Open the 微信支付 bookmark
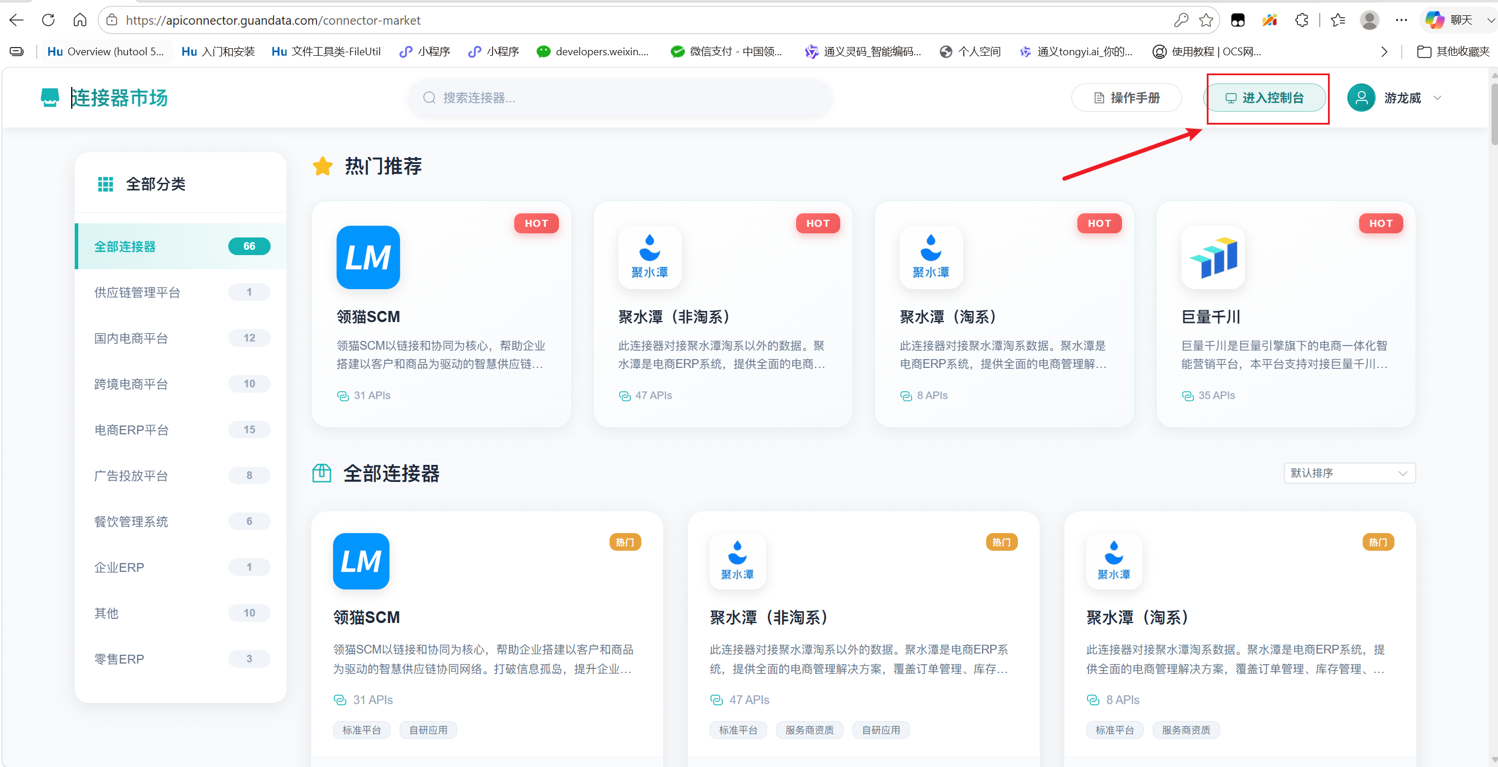 point(727,52)
